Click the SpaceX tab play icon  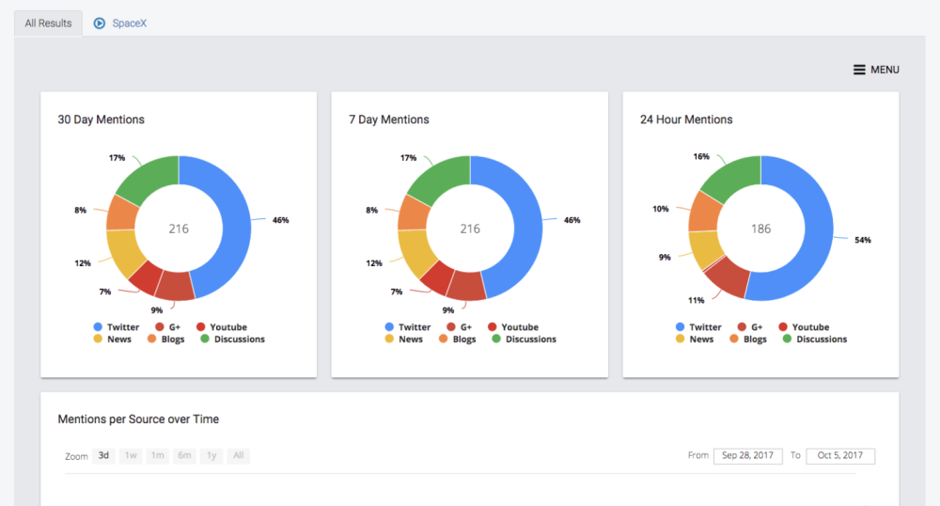(100, 24)
